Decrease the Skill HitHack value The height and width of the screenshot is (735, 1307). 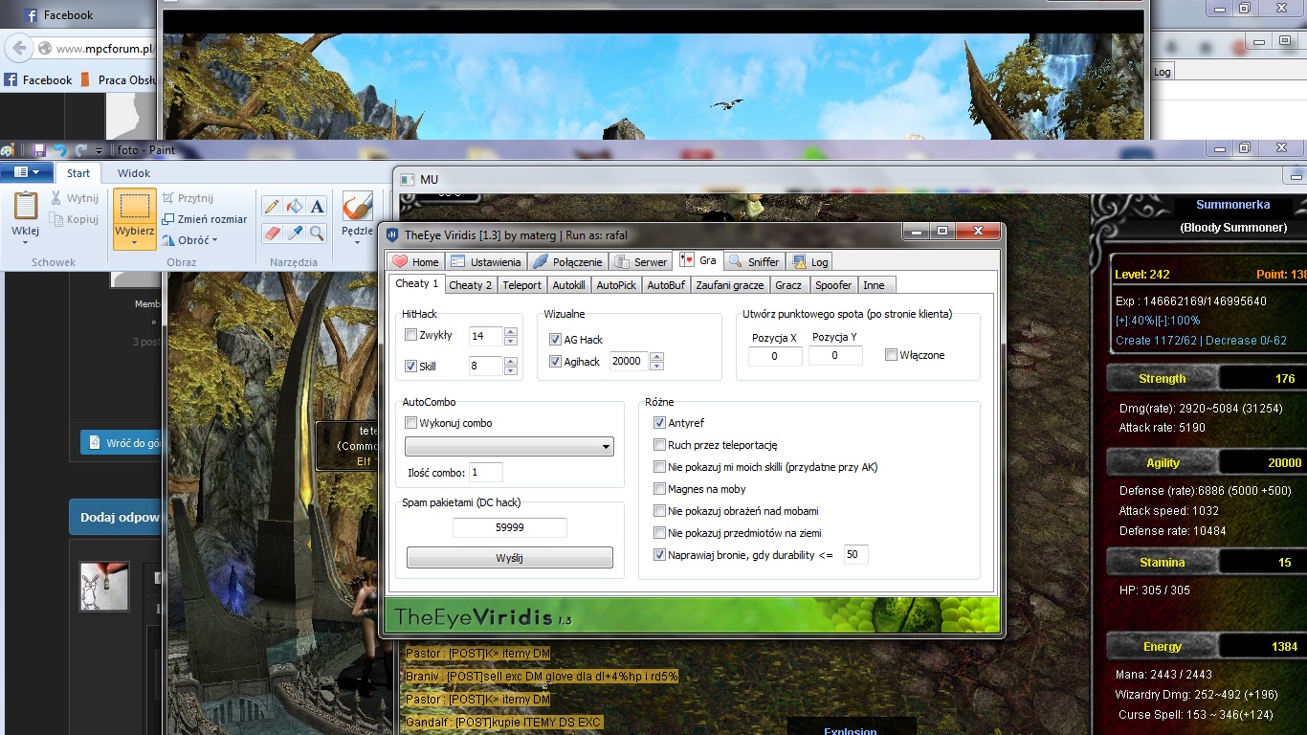coord(510,370)
